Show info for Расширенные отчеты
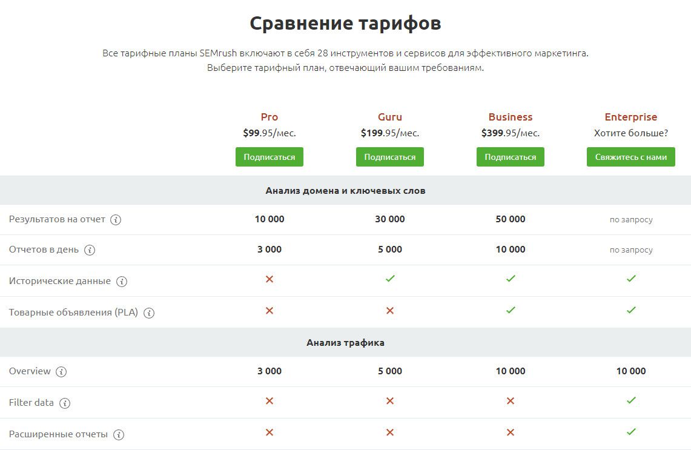This screenshot has height=450, width=691. tap(119, 435)
